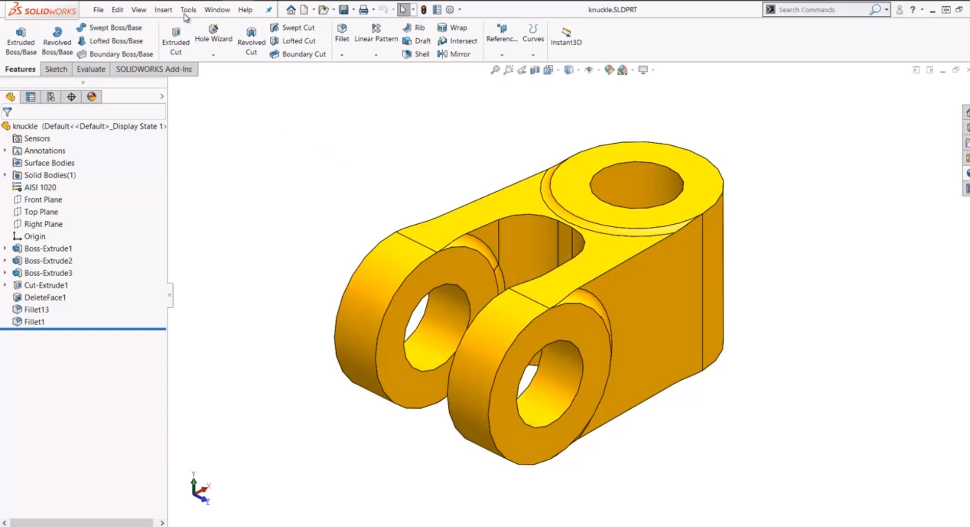This screenshot has width=970, height=527.
Task: Expand the Boss-Extrude1 feature node
Action: click(x=5, y=248)
